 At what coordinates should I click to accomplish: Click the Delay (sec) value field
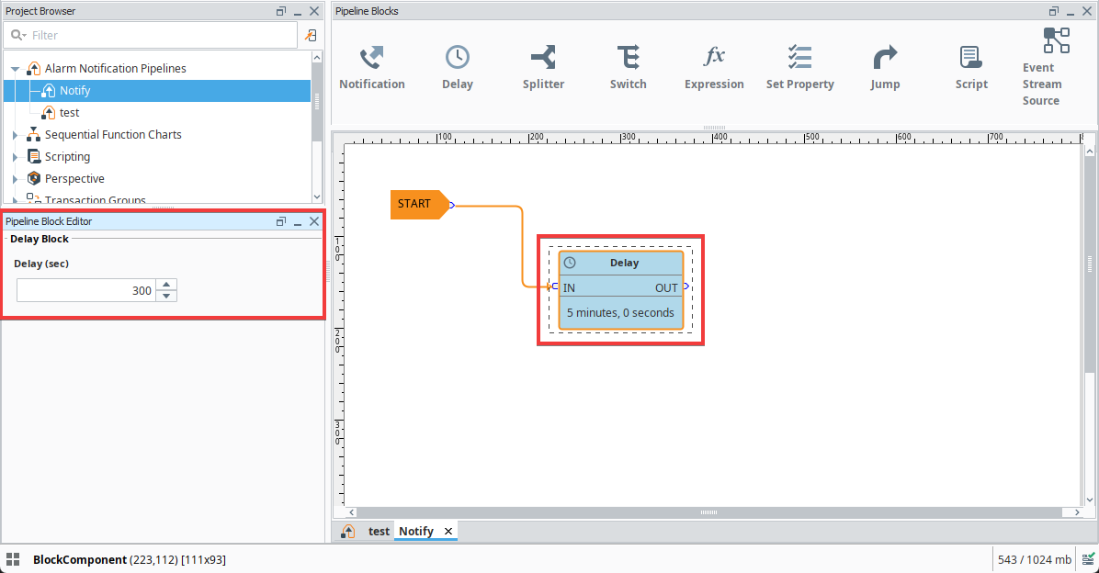click(x=86, y=290)
